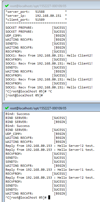
Task: Click the last 'Hello Client1!' line in upper terminal
Action: point(49,87)
